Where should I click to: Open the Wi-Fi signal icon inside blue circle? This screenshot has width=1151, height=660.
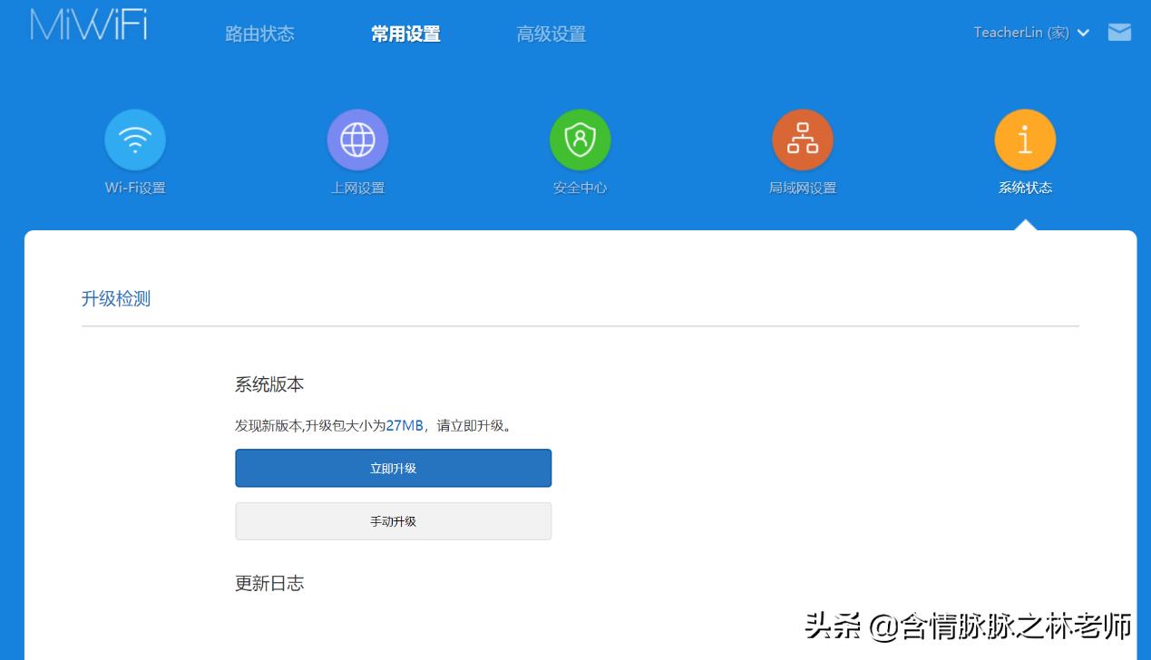click(x=134, y=139)
